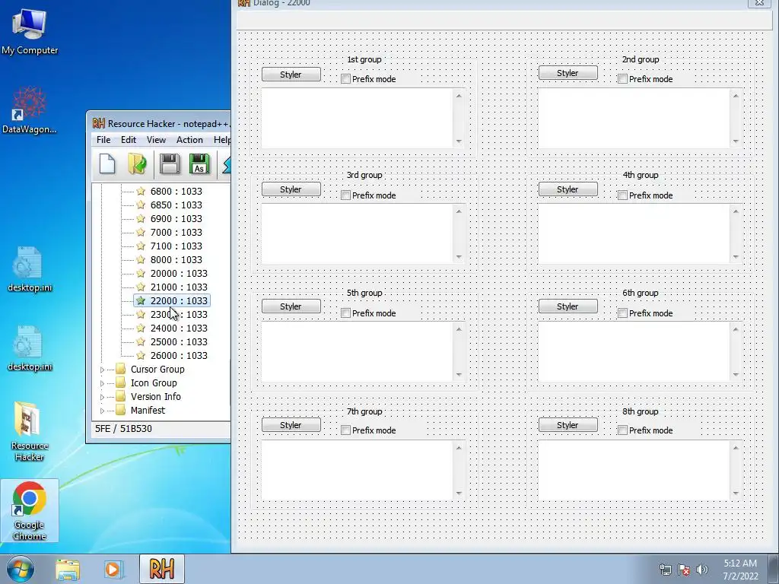
Task: Click the Resource Hacker taskbar button
Action: pos(162,569)
